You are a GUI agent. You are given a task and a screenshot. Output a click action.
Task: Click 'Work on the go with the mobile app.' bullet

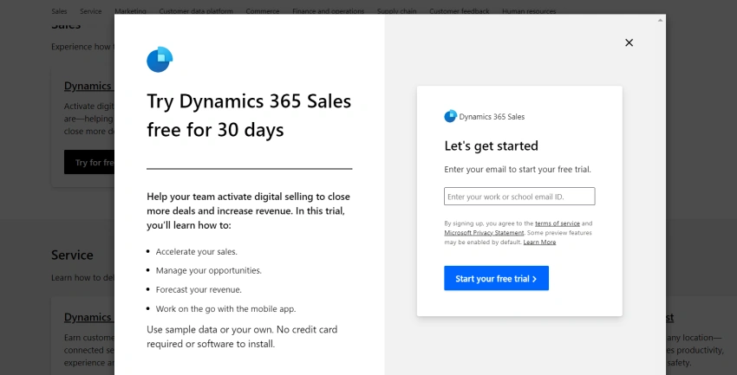coord(226,309)
